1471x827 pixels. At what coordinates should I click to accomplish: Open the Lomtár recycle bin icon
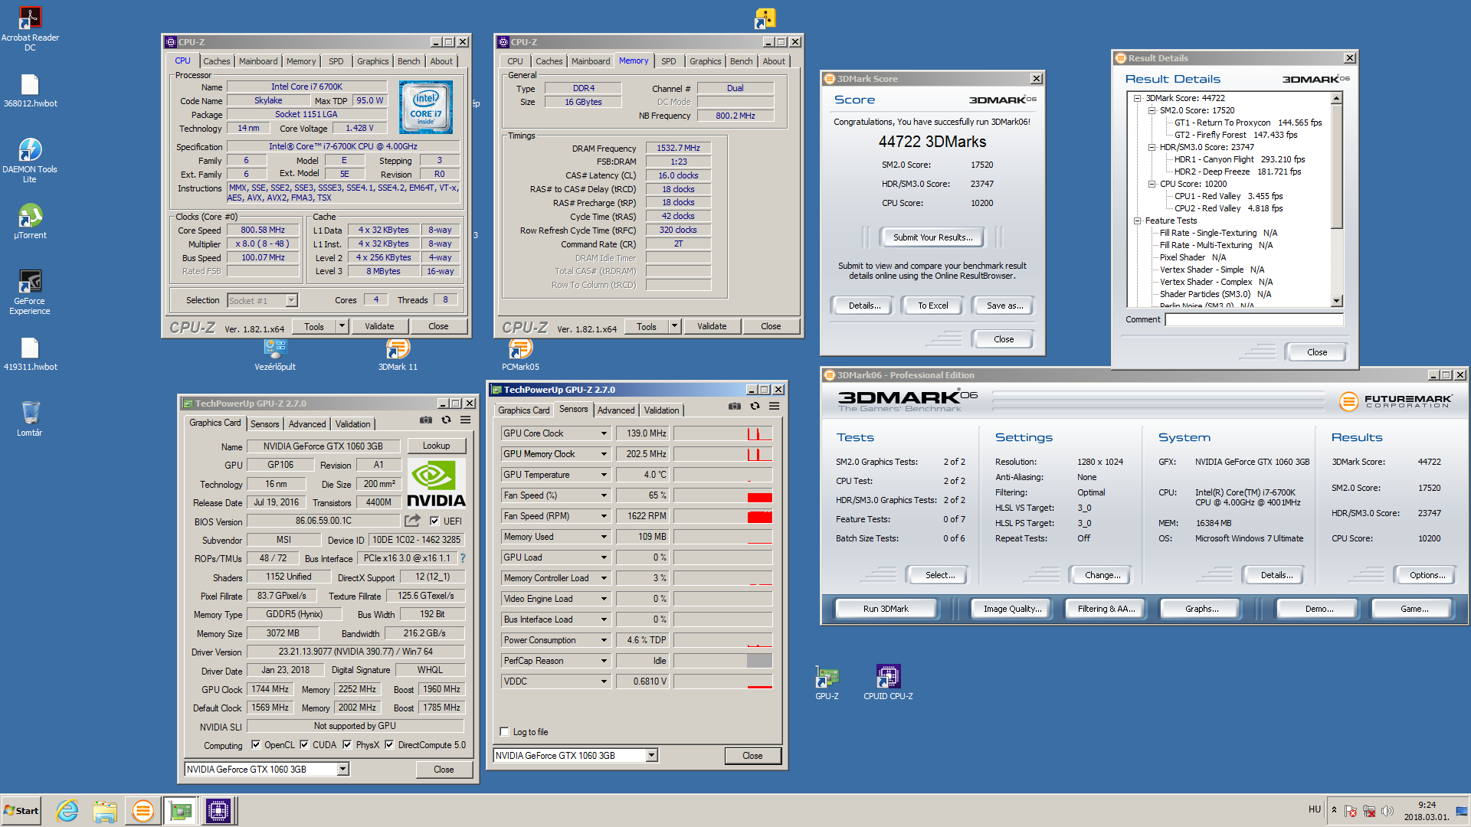30,418
